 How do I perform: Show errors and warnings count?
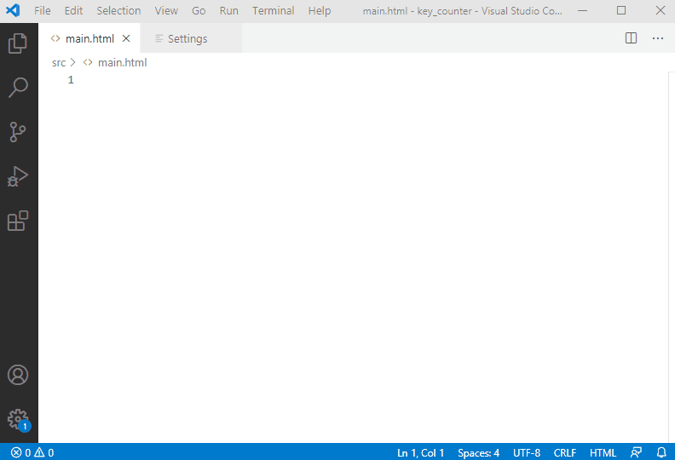click(32, 452)
